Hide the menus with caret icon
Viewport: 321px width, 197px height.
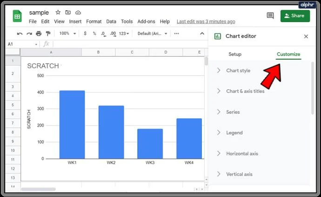[x=202, y=34]
